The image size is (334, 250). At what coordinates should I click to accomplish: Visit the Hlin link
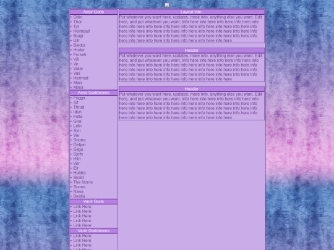coord(77,159)
